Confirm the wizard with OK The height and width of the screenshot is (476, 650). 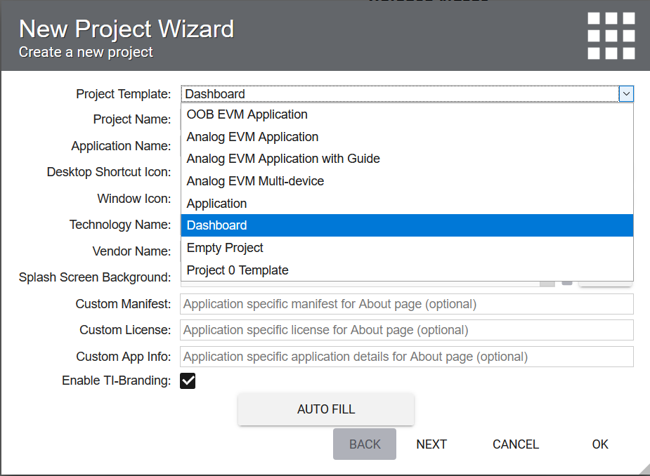[600, 444]
